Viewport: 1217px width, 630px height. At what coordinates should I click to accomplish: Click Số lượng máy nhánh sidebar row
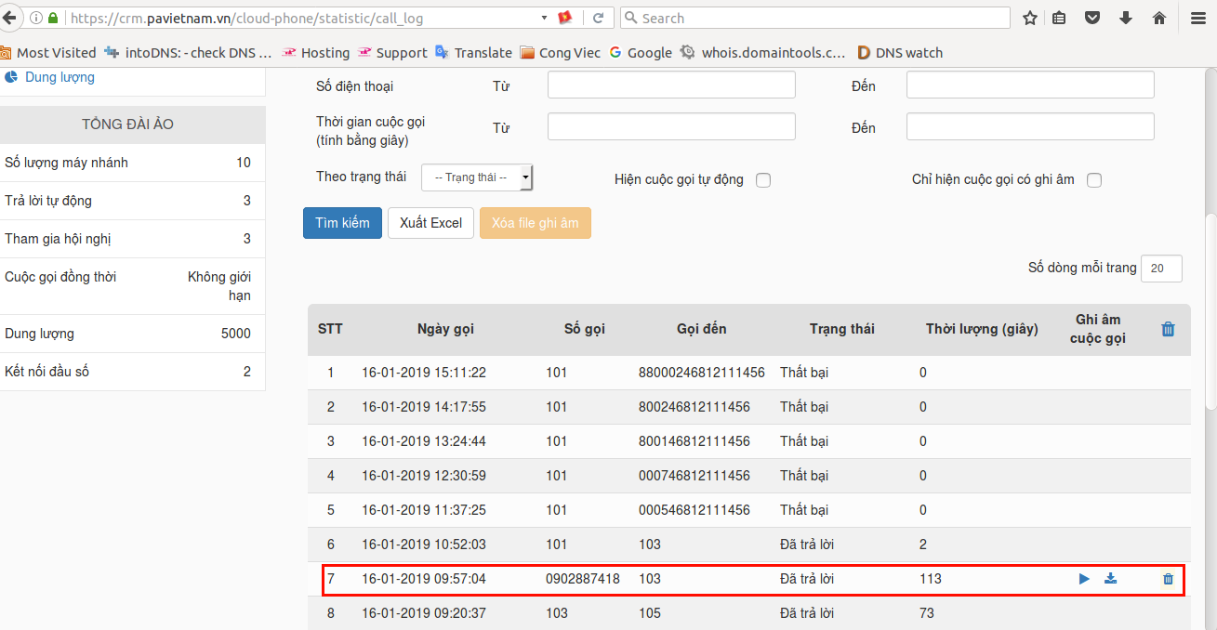point(132,163)
